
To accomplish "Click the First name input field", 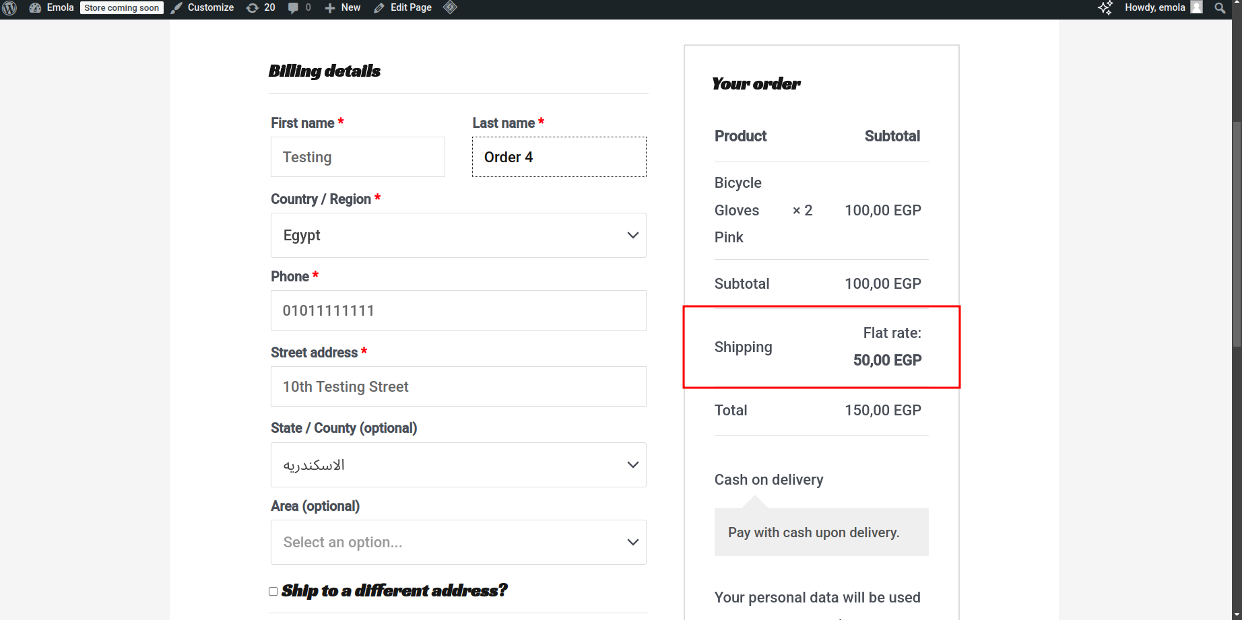I will click(x=358, y=157).
